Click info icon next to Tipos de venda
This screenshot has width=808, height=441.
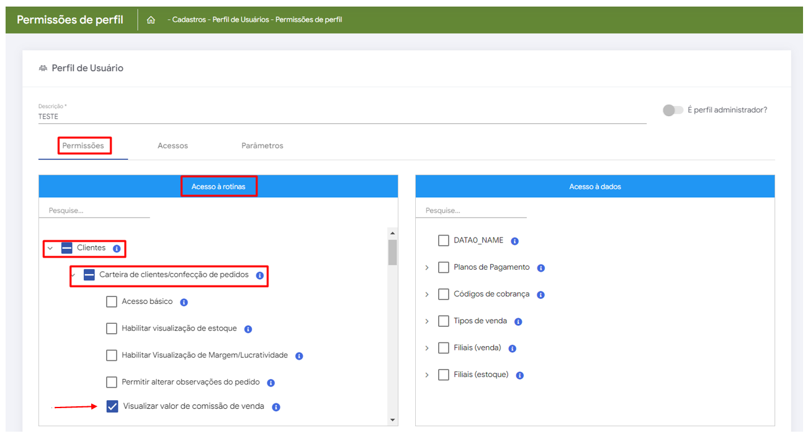pos(518,321)
